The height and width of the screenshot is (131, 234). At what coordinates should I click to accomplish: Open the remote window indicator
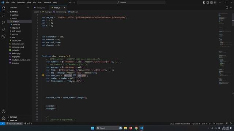tap(3, 124)
